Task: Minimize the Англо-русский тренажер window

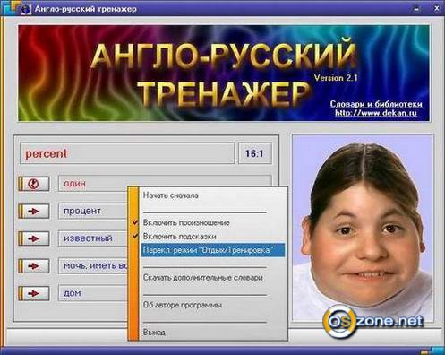Action: click(x=416, y=9)
